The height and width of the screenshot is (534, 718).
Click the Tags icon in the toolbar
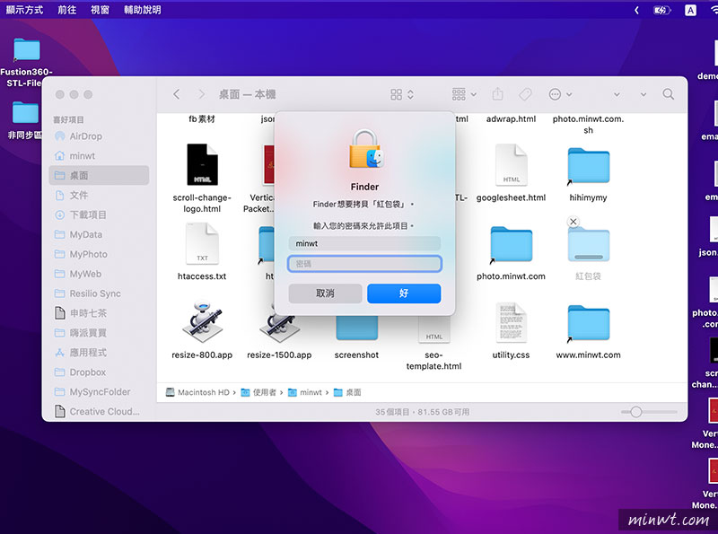tap(526, 93)
